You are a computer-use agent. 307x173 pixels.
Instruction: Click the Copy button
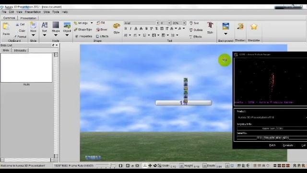click(22, 31)
